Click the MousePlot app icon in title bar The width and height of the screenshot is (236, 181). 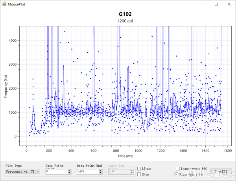(x=4, y=4)
